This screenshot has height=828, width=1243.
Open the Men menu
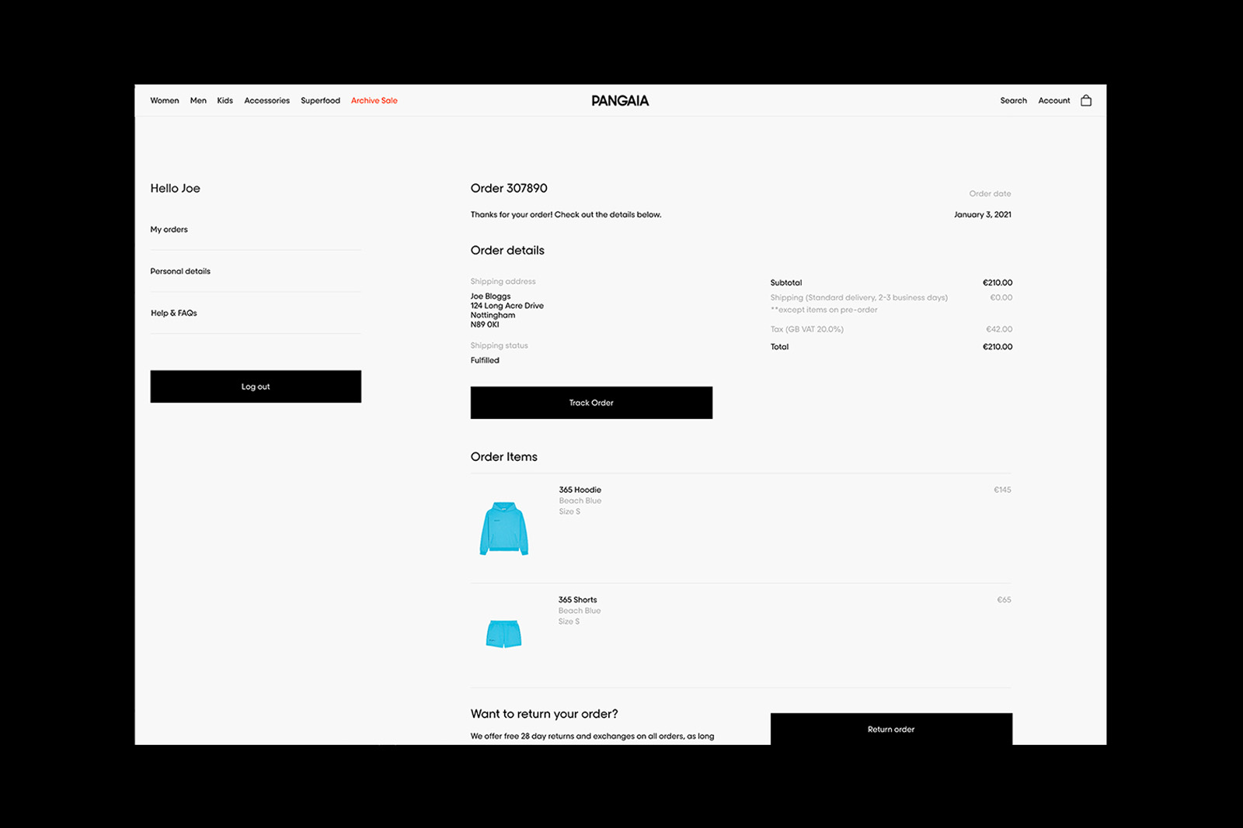tap(198, 101)
